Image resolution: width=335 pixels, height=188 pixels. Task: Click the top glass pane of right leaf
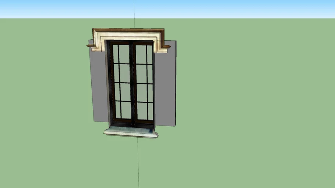point(142,54)
